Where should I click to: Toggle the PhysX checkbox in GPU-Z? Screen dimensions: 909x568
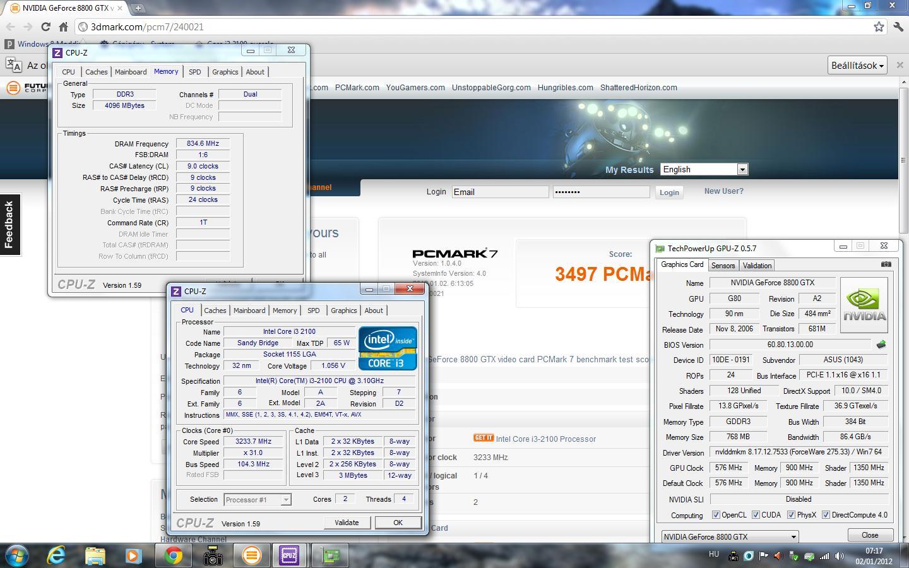[x=791, y=514]
